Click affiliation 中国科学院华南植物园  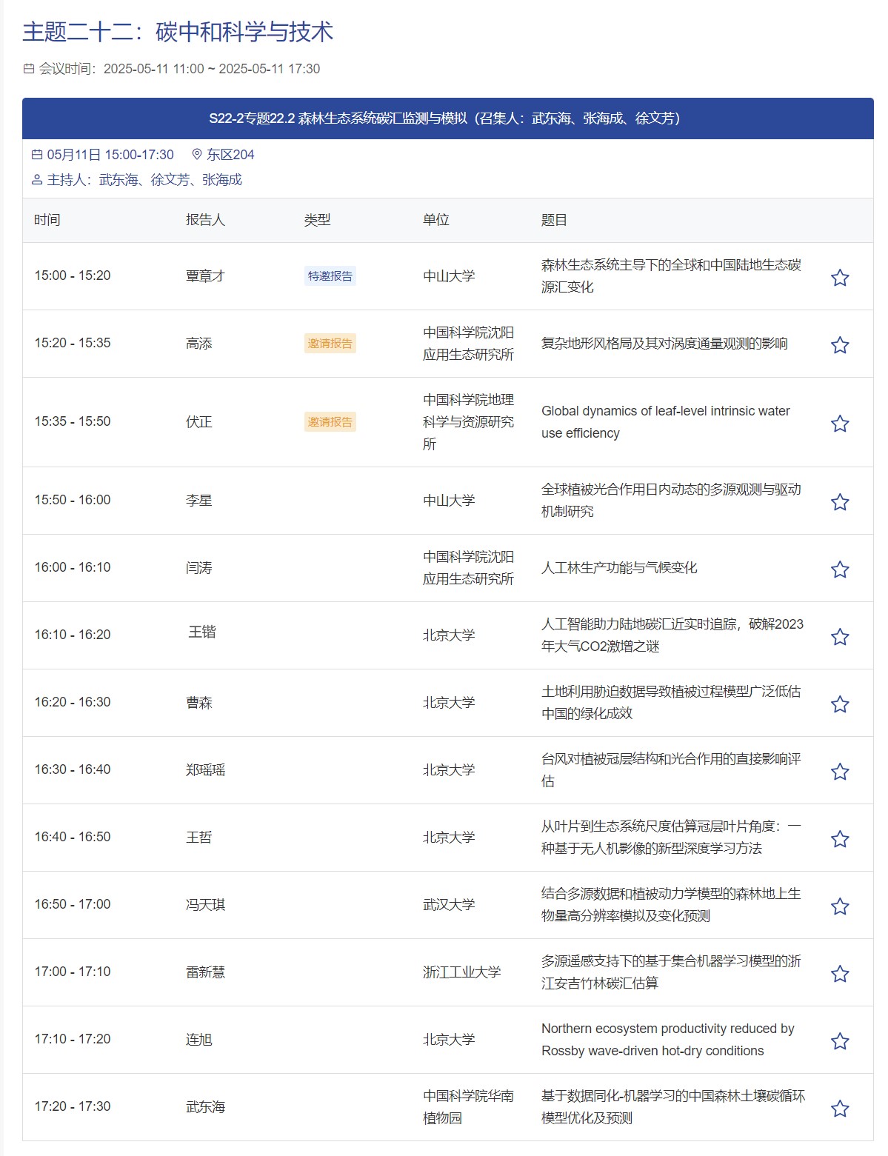pyautogui.click(x=468, y=1107)
